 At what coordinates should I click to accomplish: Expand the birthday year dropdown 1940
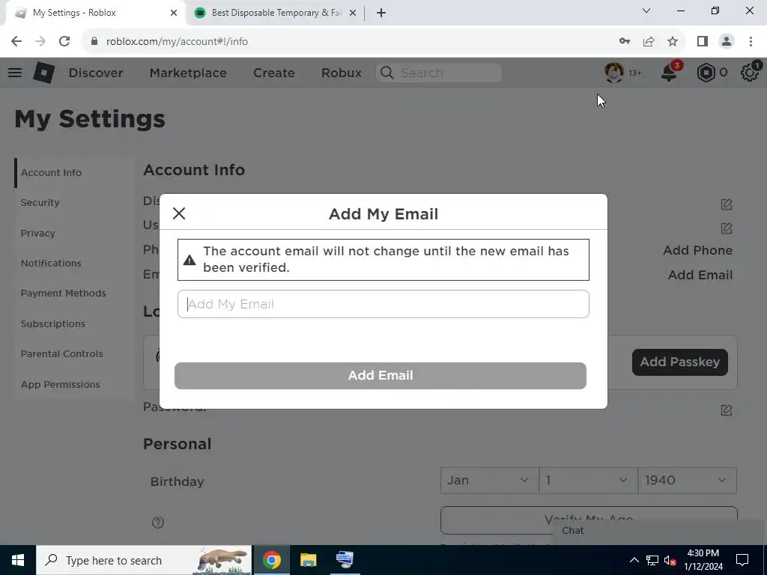[x=688, y=480]
